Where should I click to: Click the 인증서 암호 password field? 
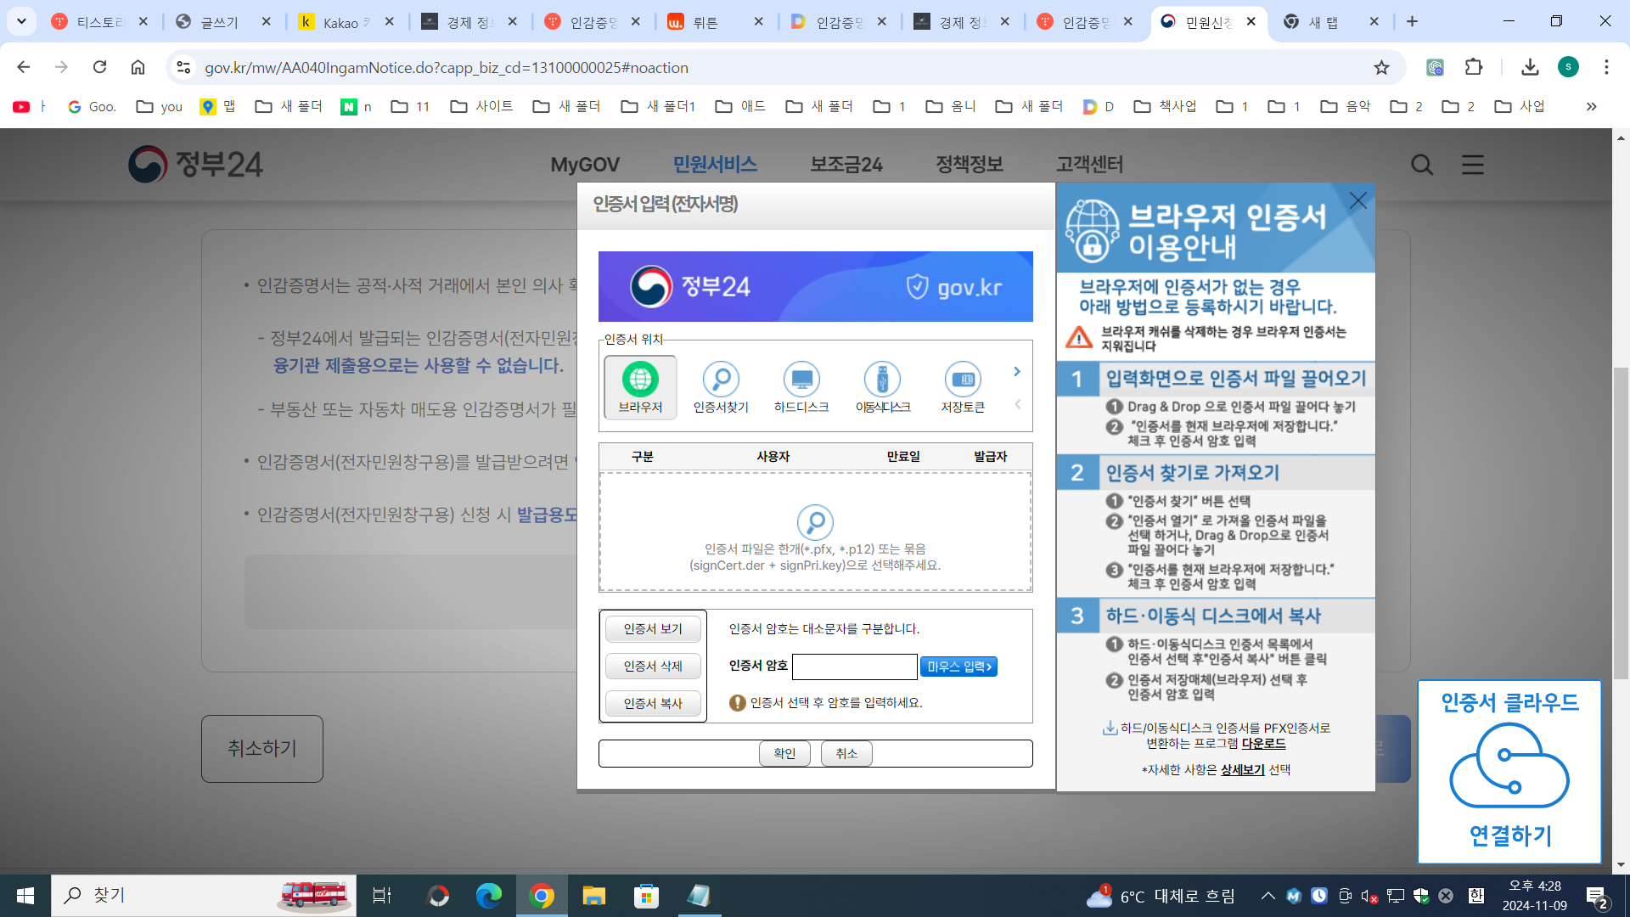pos(854,667)
